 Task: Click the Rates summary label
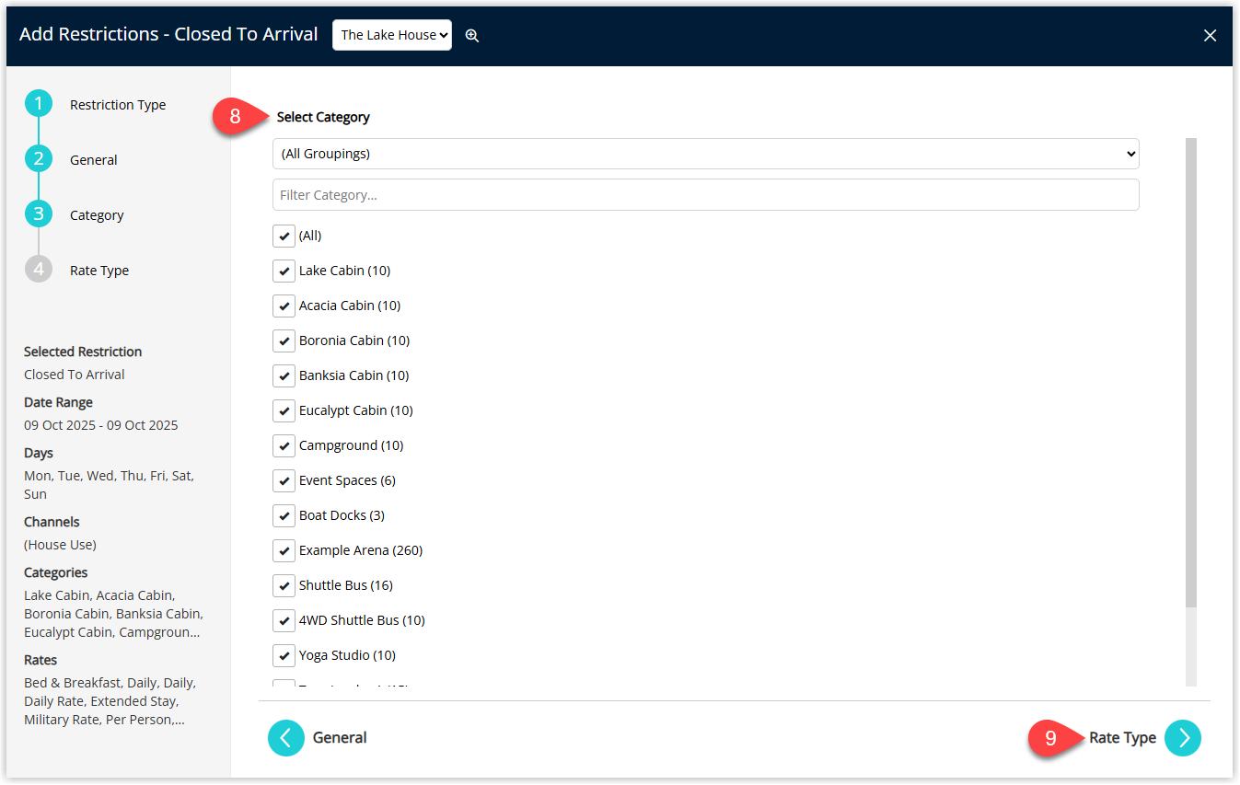[41, 660]
